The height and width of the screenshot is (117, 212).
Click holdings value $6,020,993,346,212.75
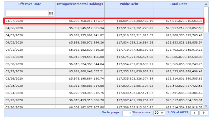(87, 93)
